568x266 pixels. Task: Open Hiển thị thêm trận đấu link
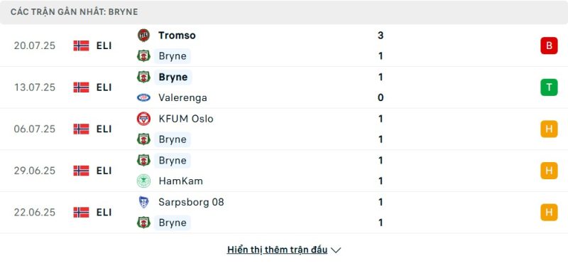point(277,250)
